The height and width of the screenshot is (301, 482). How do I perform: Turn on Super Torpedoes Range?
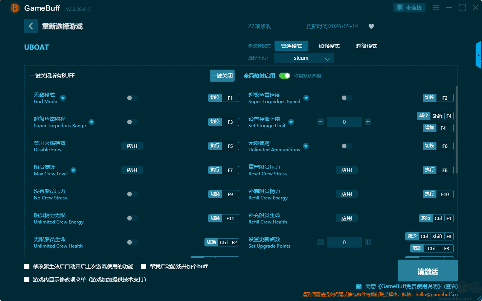(x=132, y=122)
